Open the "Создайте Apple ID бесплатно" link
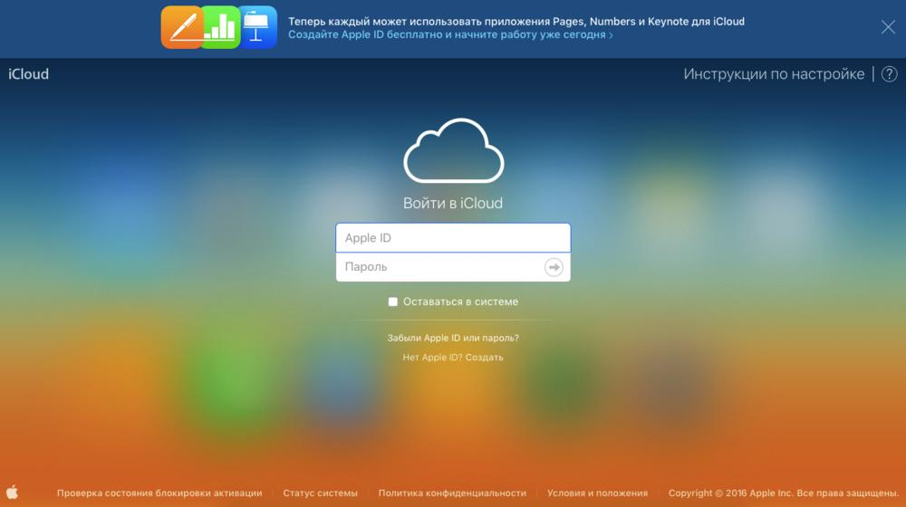Image resolution: width=906 pixels, height=507 pixels. (x=450, y=34)
